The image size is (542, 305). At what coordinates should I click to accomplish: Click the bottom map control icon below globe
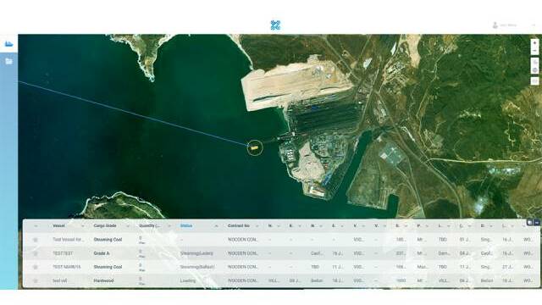(x=534, y=81)
